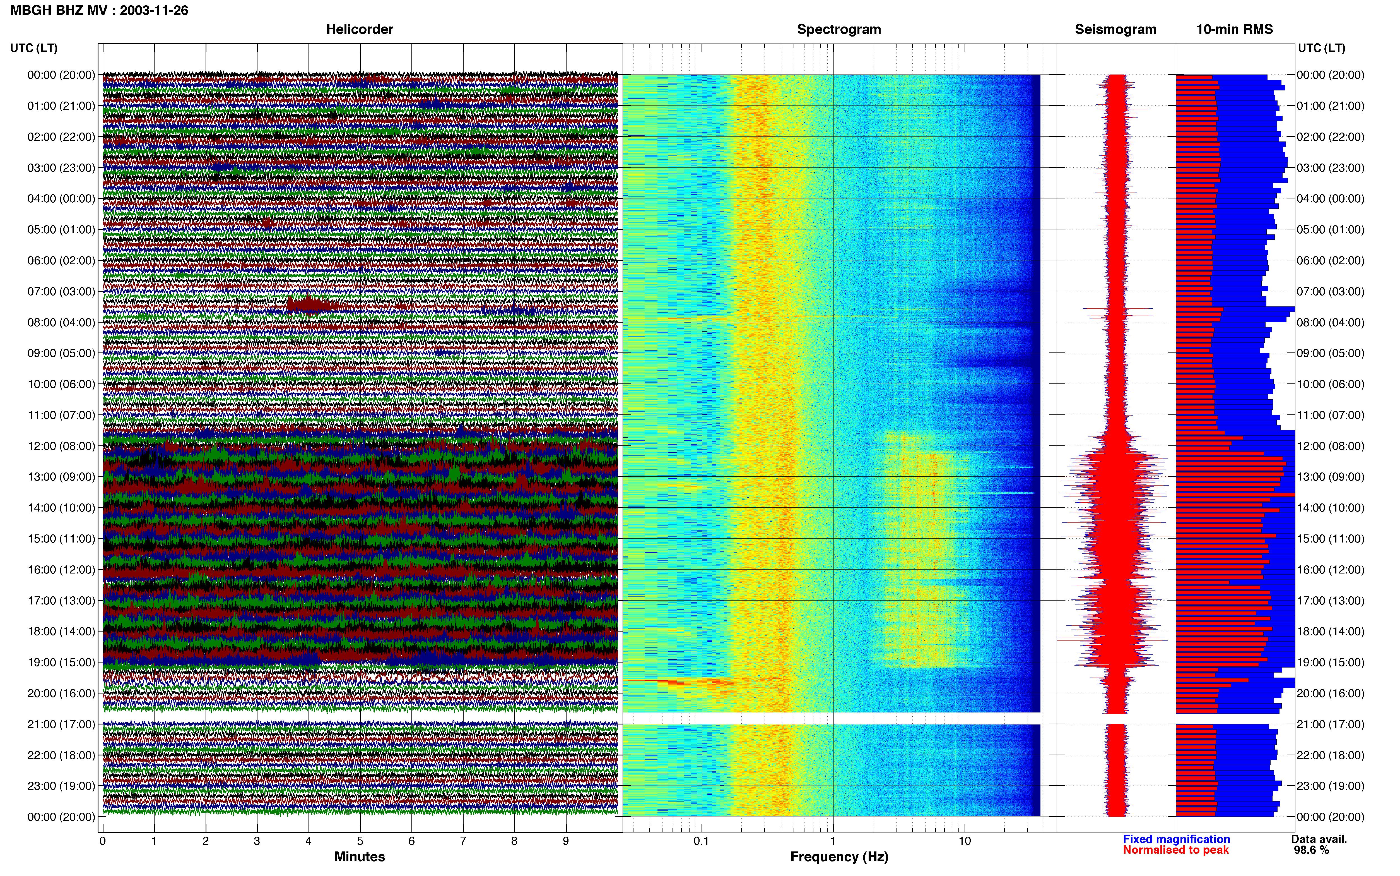Click the '10' frequency tick label
Screen dimensions: 1400x876
point(964,841)
